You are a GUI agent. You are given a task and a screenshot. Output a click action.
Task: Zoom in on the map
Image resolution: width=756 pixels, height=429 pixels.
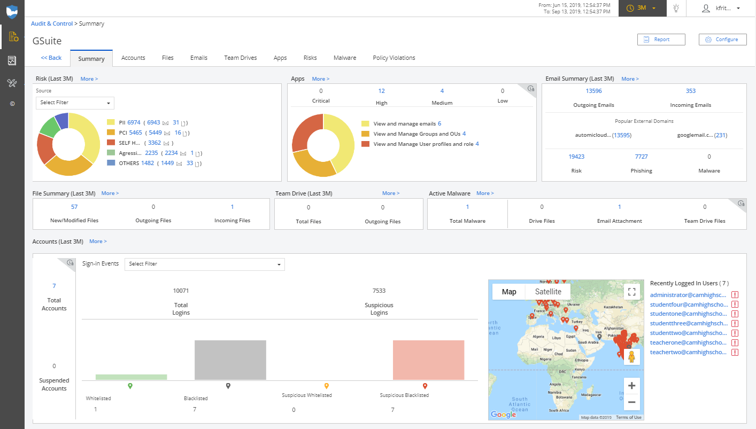pos(631,386)
